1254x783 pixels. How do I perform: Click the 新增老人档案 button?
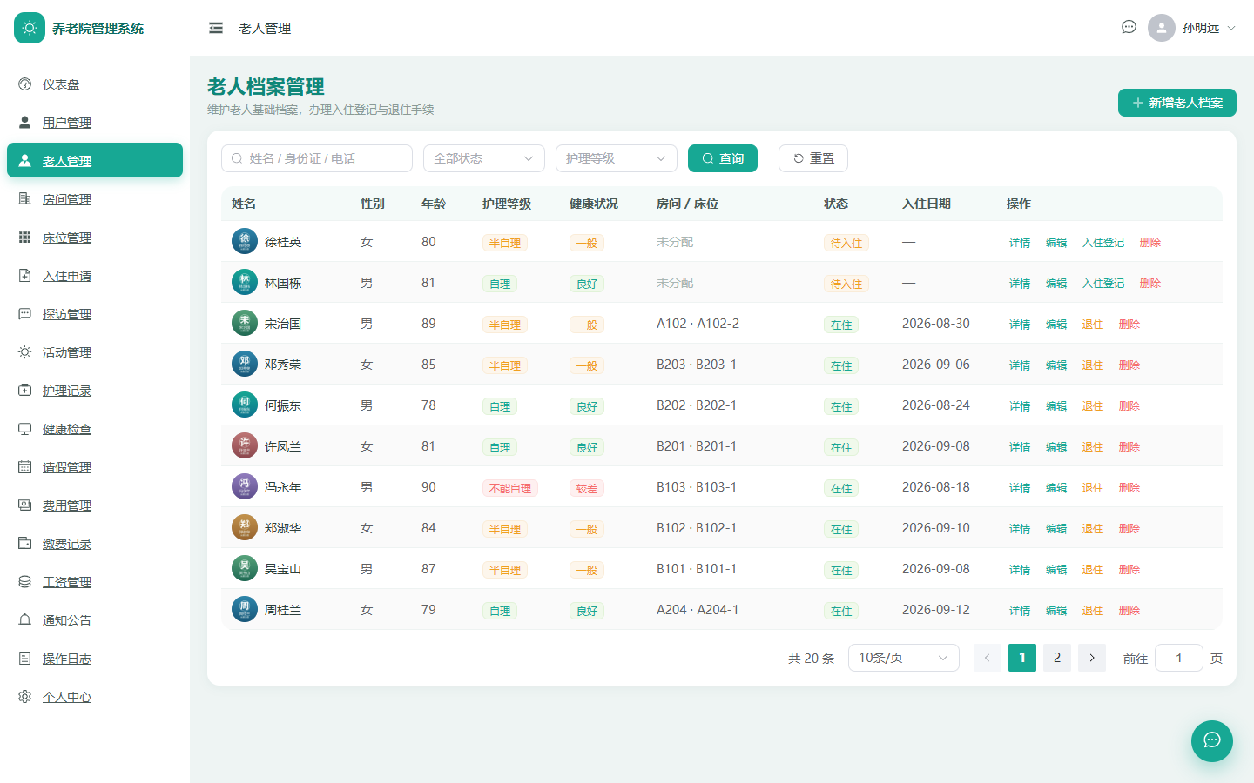(x=1177, y=103)
